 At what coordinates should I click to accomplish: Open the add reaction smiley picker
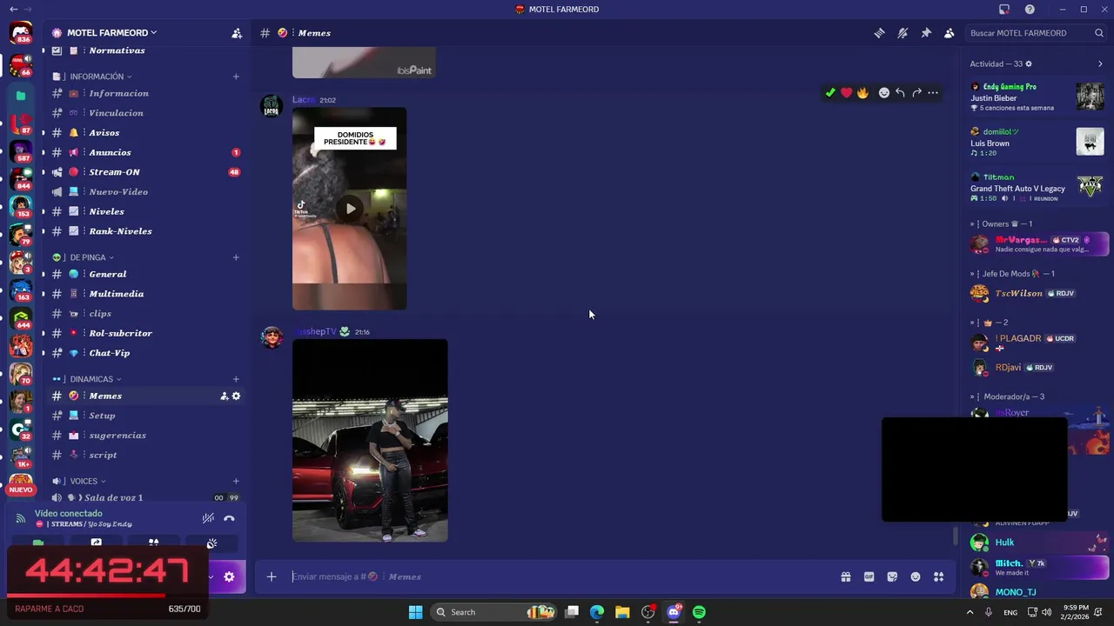pos(884,93)
